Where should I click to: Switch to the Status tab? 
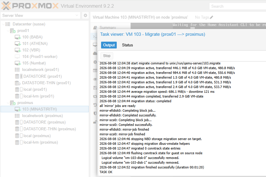click(x=127, y=45)
